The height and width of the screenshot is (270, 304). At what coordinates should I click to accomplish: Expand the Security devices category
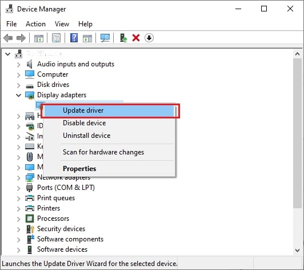pyautogui.click(x=18, y=229)
